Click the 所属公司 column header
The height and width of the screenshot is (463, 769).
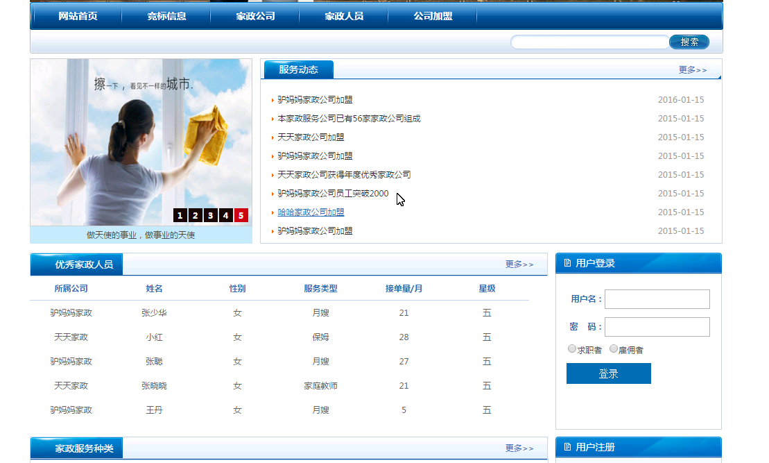tap(71, 289)
